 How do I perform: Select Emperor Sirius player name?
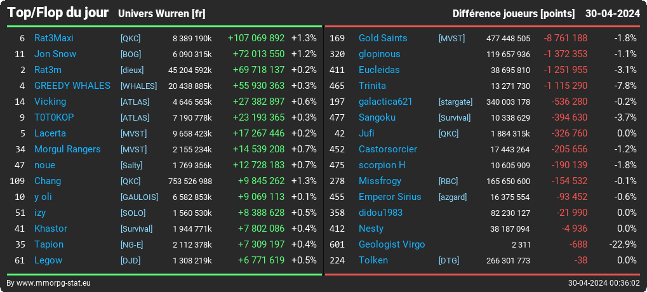390,197
